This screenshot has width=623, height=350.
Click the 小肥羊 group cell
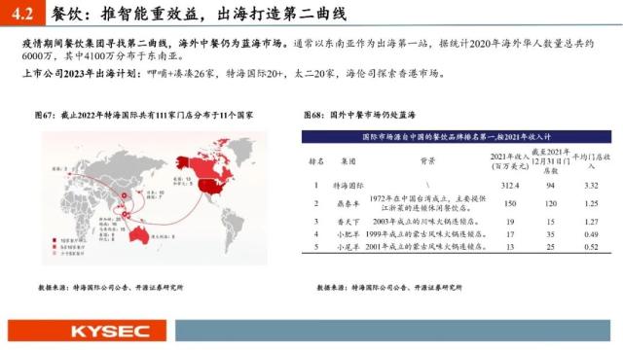coord(348,234)
